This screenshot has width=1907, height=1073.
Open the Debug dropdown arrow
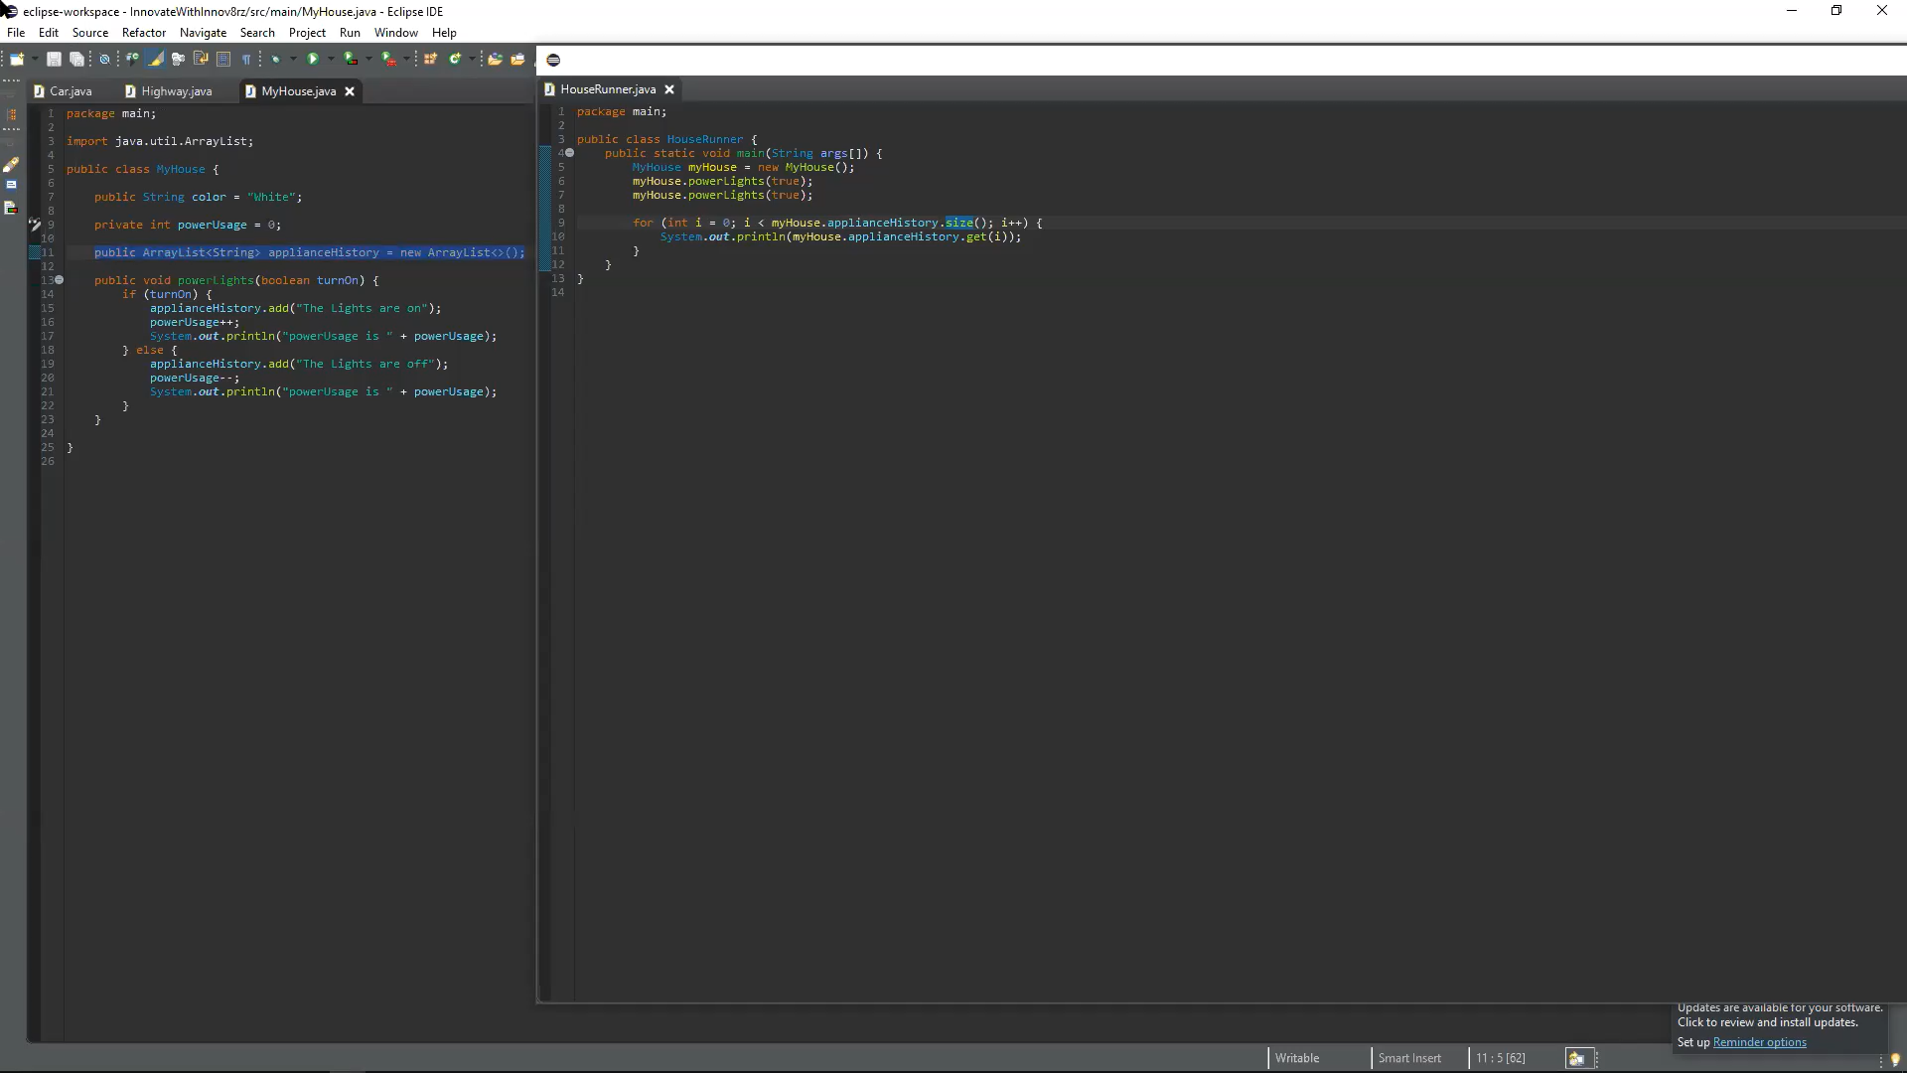[293, 59]
